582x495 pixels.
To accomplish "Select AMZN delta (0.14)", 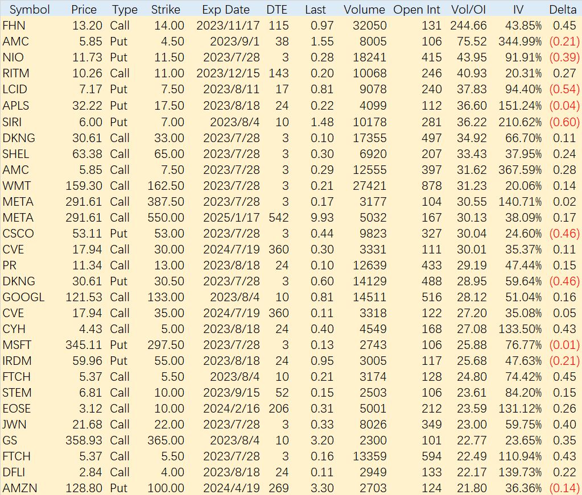I will pos(564,489).
